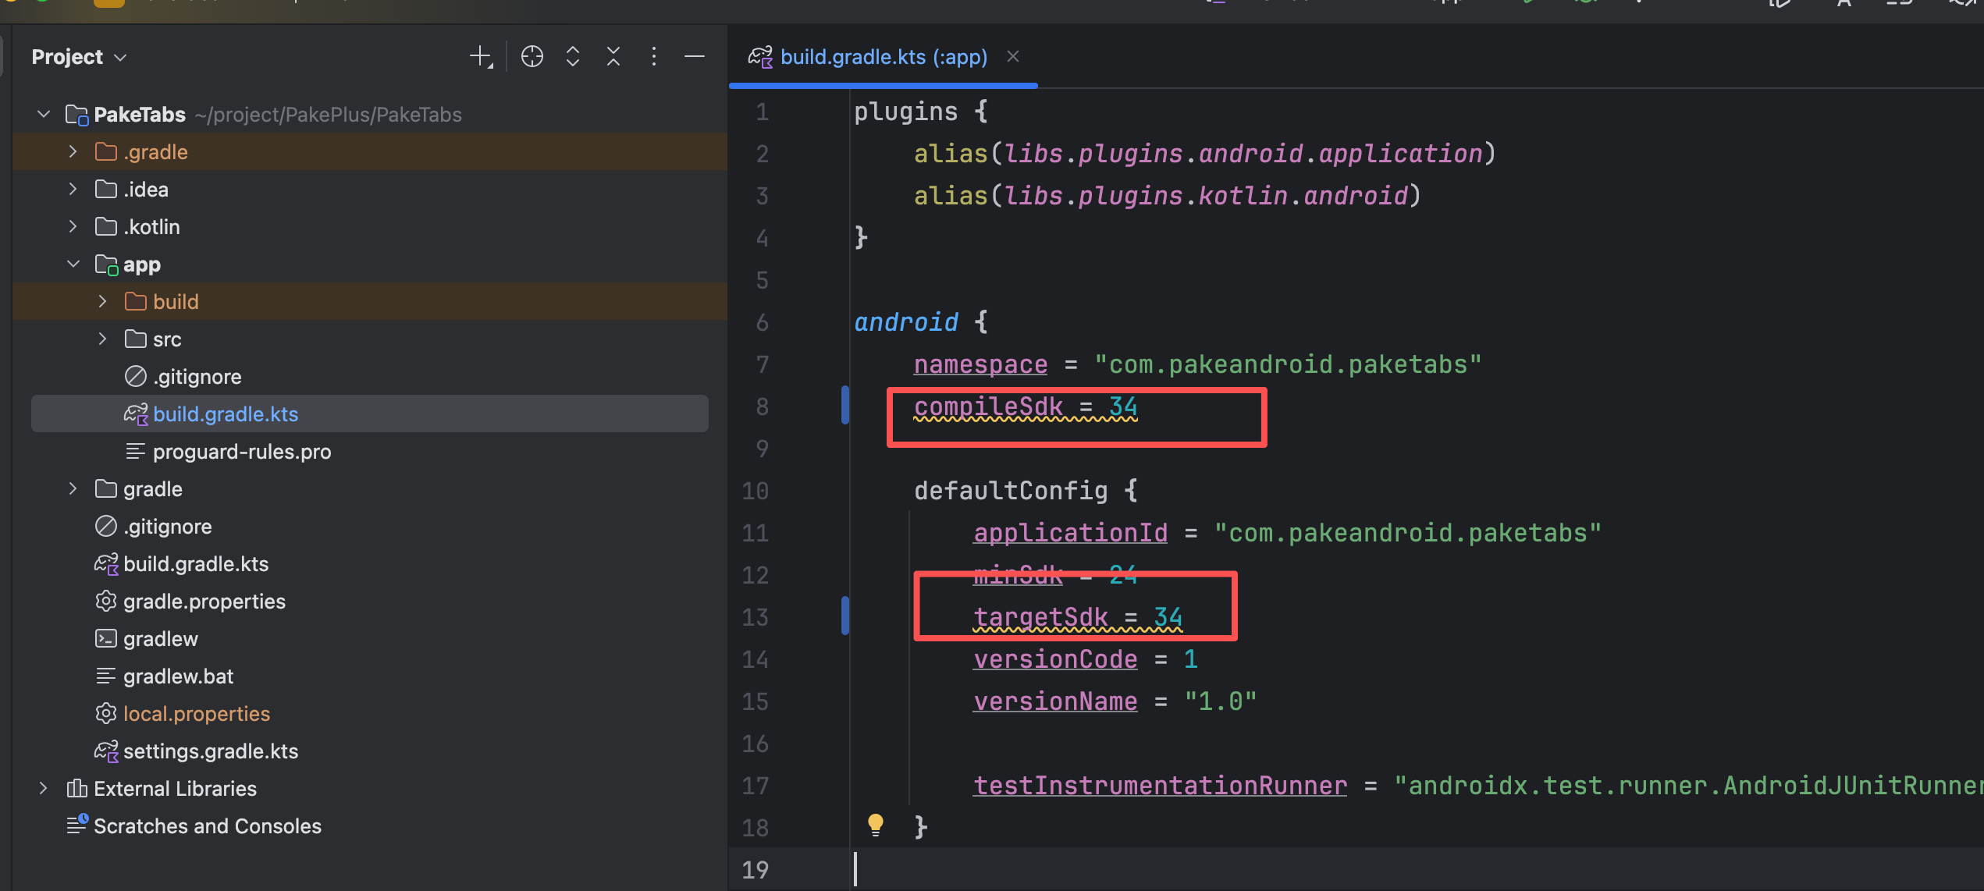The image size is (1984, 891).
Task: Click the Scratches and Consoles icon
Action: coord(76,825)
